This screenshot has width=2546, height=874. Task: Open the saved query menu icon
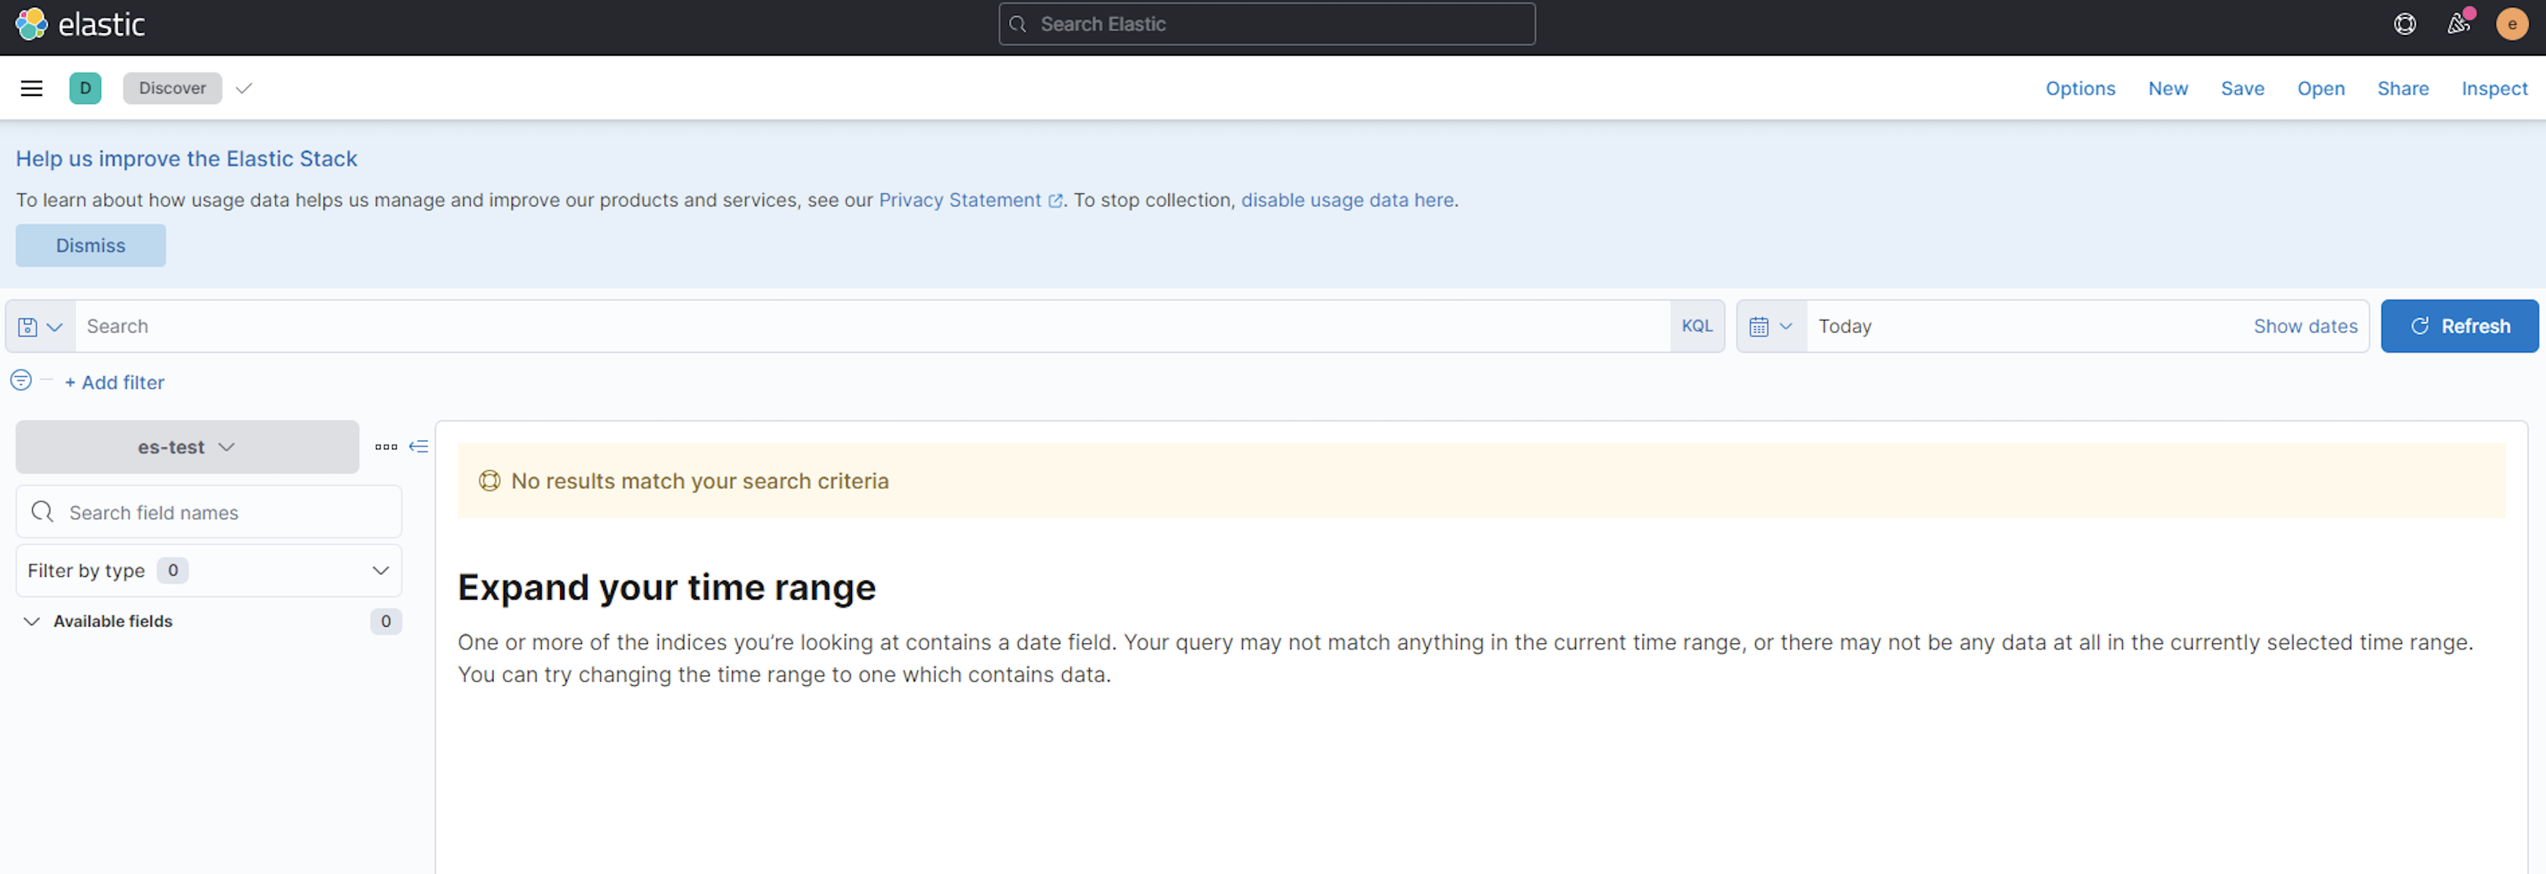pyautogui.click(x=40, y=326)
